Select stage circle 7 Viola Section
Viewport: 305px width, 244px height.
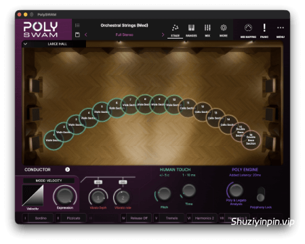point(130,105)
